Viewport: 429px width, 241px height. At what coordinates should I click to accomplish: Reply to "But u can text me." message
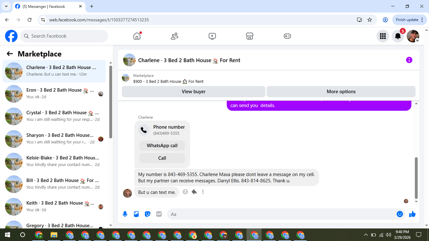click(194, 192)
